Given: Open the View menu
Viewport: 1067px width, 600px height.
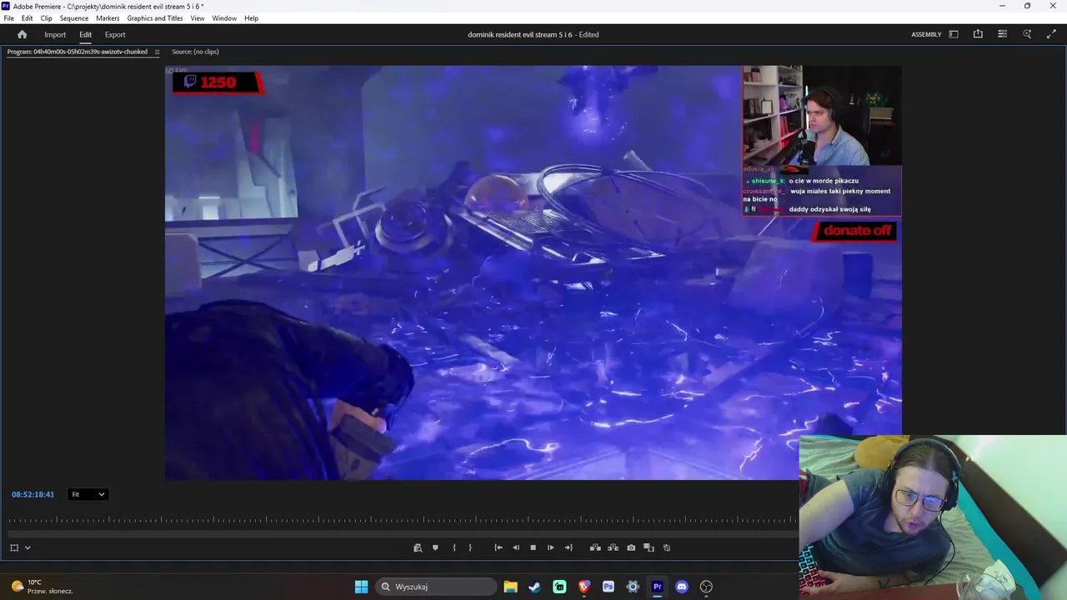Looking at the screenshot, I should 198,18.
